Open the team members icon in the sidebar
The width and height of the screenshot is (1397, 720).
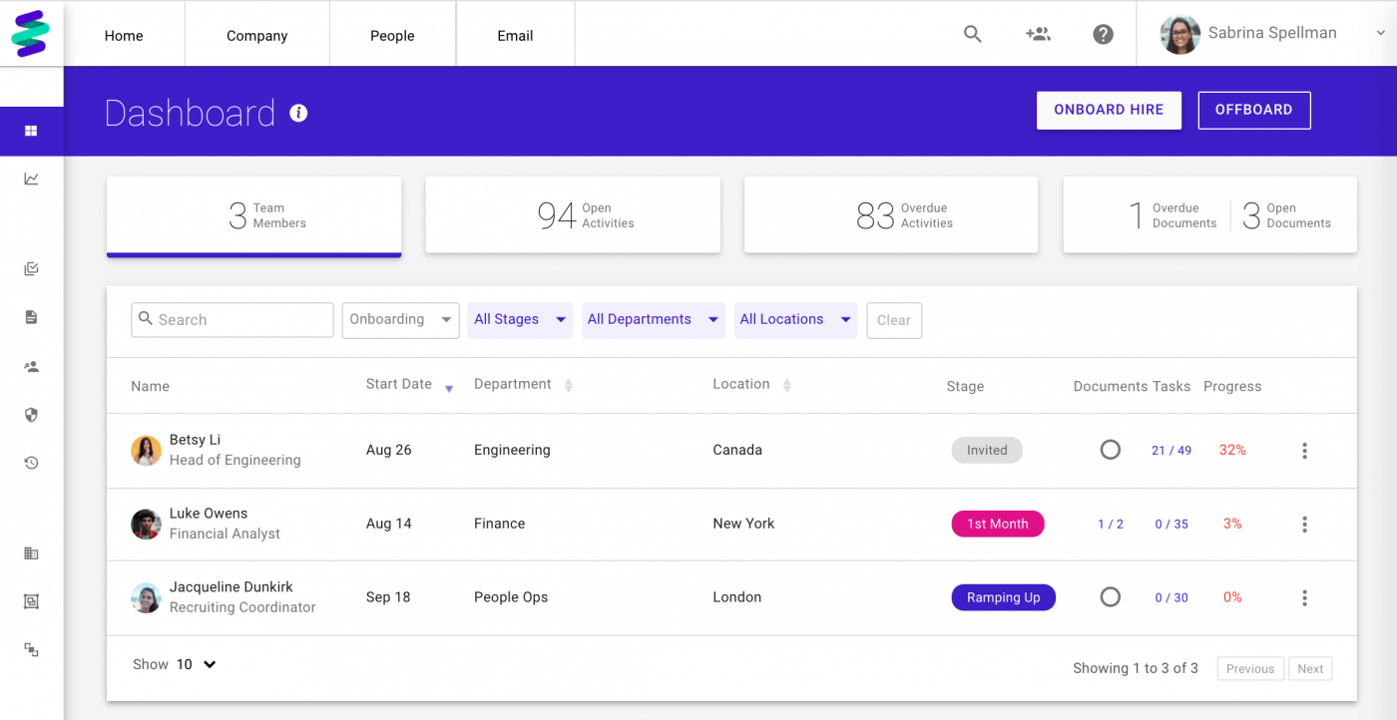click(31, 366)
